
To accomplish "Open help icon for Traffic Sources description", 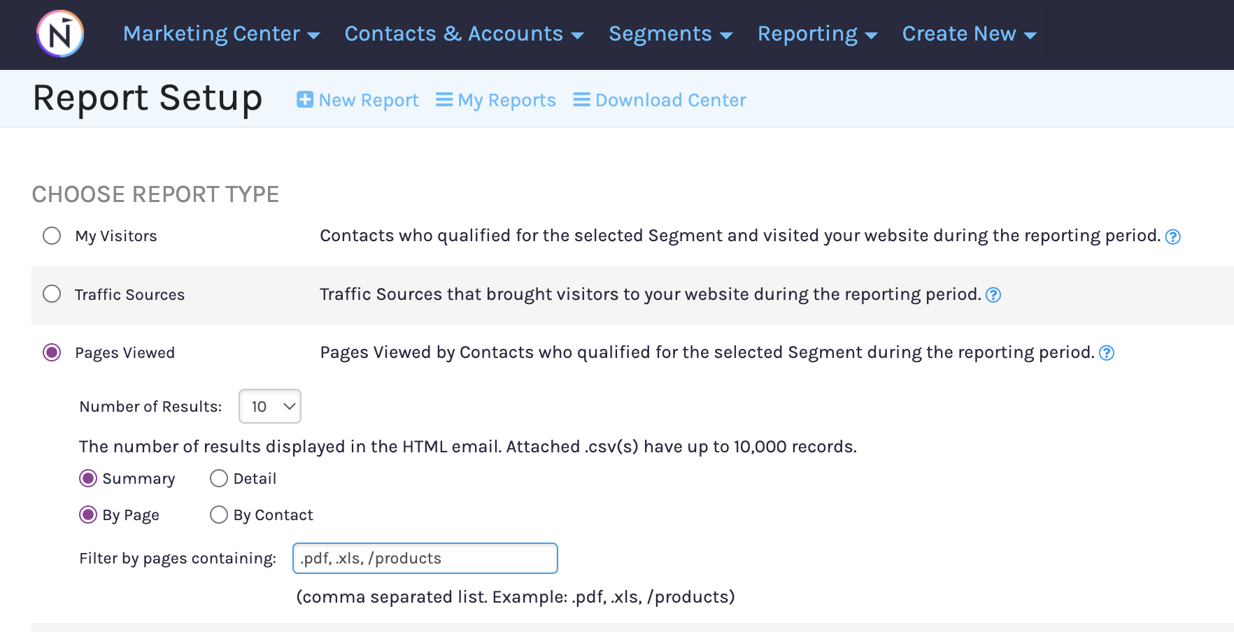I will tap(993, 295).
